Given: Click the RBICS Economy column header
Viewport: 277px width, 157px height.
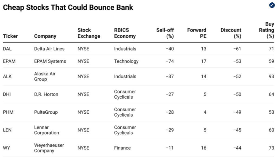Looking at the screenshot, I should [x=125, y=33].
